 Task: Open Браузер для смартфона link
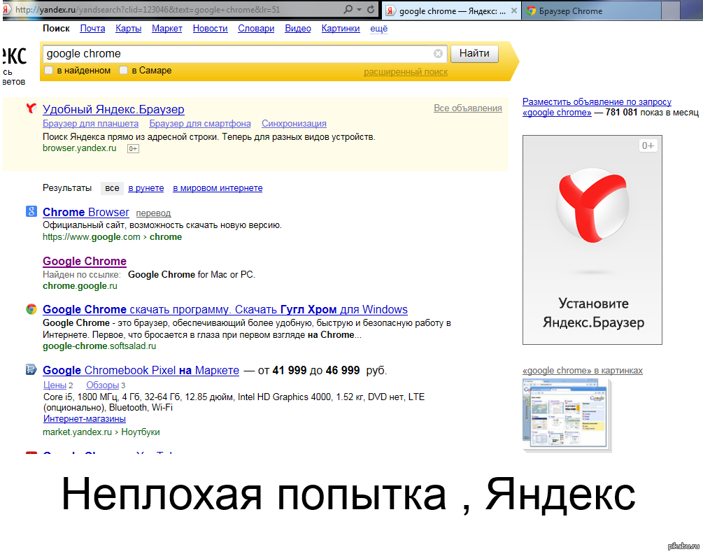[x=200, y=124]
